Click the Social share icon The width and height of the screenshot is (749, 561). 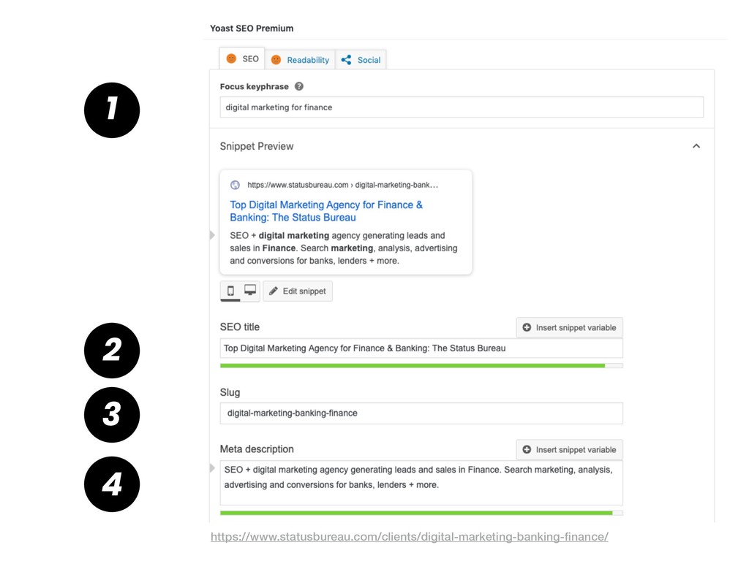346,60
